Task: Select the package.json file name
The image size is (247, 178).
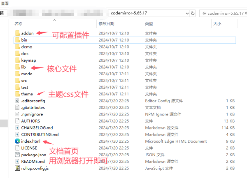Action: coord(34,155)
